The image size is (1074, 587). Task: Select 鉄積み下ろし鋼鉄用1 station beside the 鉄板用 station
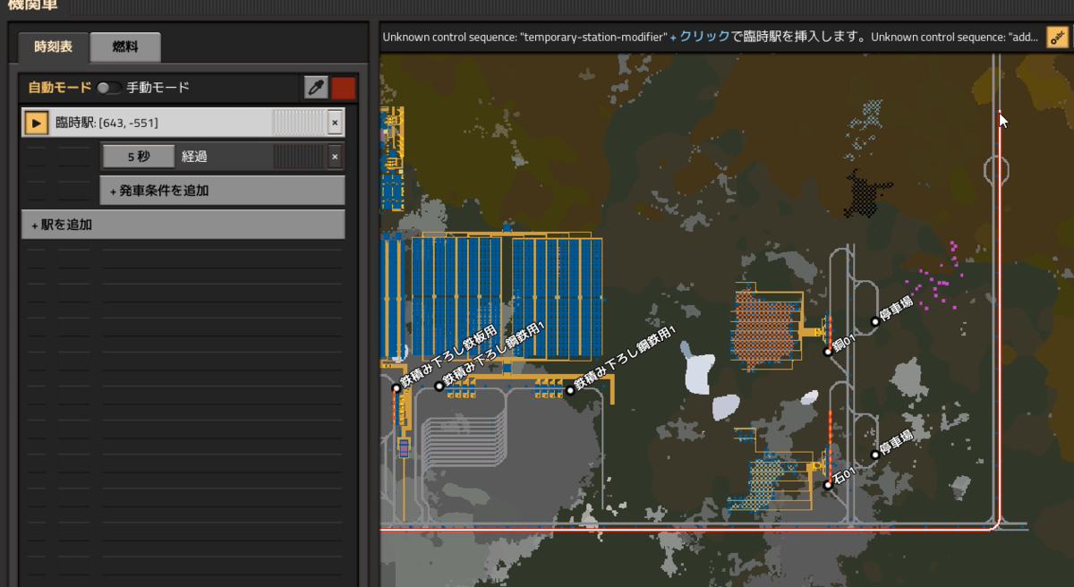(x=439, y=387)
